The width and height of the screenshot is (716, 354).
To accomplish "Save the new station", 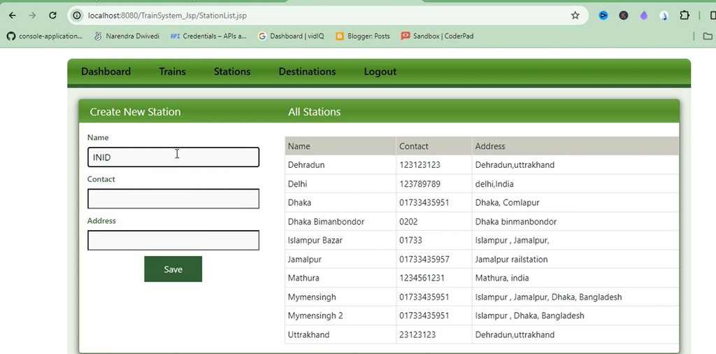I will tap(173, 269).
